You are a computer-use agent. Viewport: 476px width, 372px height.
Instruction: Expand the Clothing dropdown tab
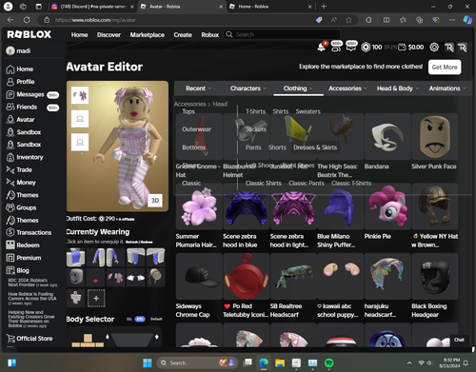pos(298,88)
